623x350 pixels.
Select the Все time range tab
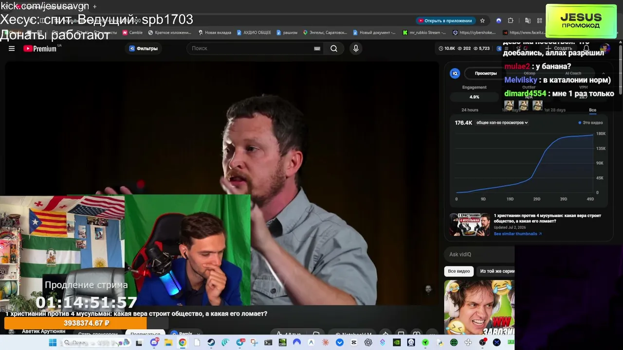pyautogui.click(x=592, y=110)
